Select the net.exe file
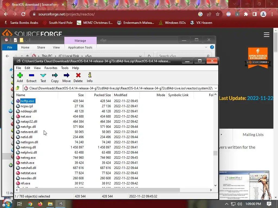This screenshot has width=278, height=208. [26, 116]
